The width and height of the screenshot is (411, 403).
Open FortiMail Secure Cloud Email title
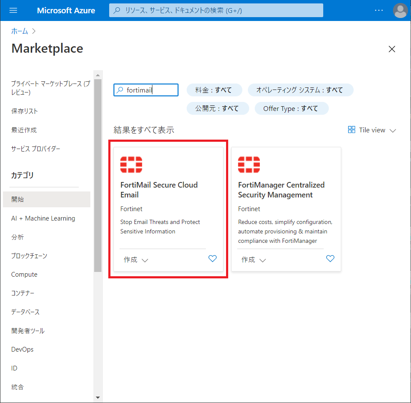pos(159,190)
